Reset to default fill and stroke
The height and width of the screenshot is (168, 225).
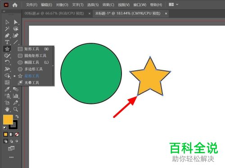5,128
